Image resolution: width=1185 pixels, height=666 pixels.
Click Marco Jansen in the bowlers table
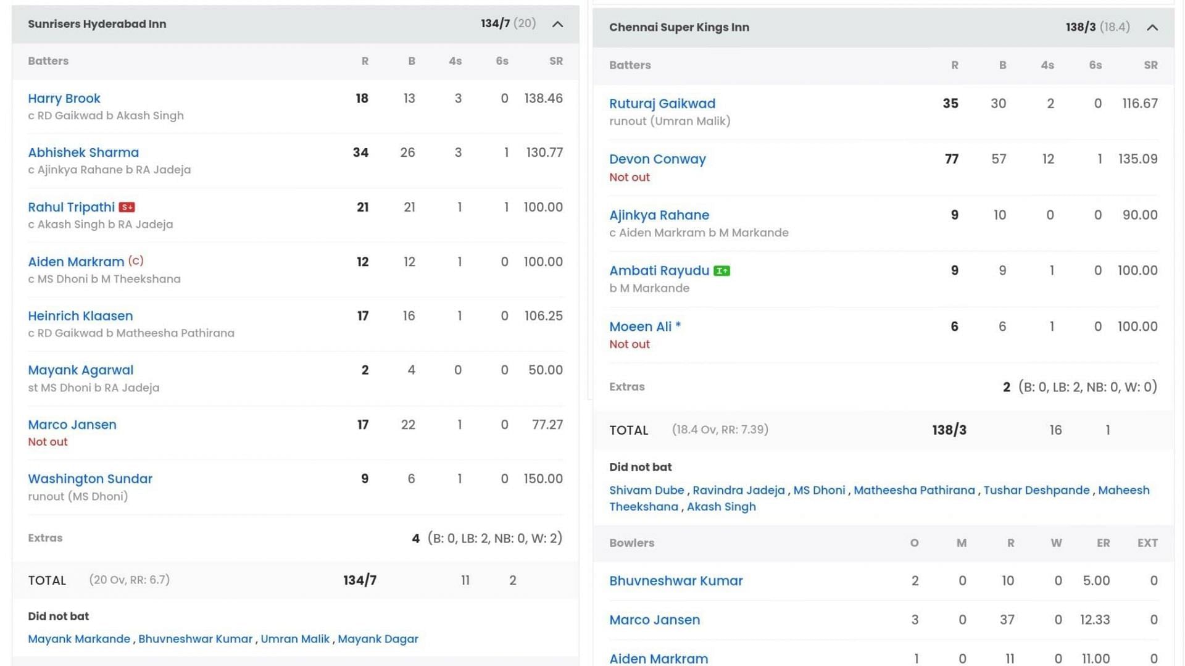[x=654, y=620]
